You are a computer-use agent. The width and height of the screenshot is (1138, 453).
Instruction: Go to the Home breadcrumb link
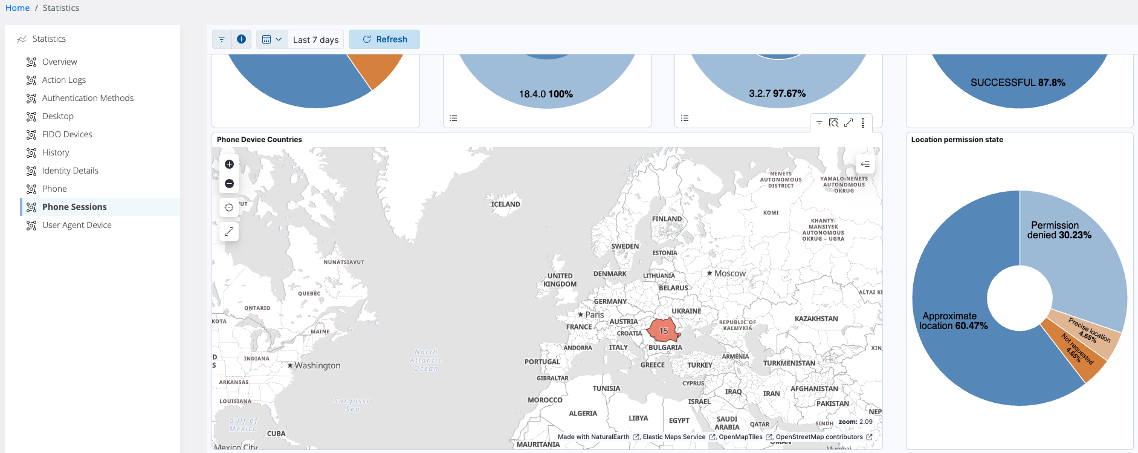pyautogui.click(x=18, y=8)
